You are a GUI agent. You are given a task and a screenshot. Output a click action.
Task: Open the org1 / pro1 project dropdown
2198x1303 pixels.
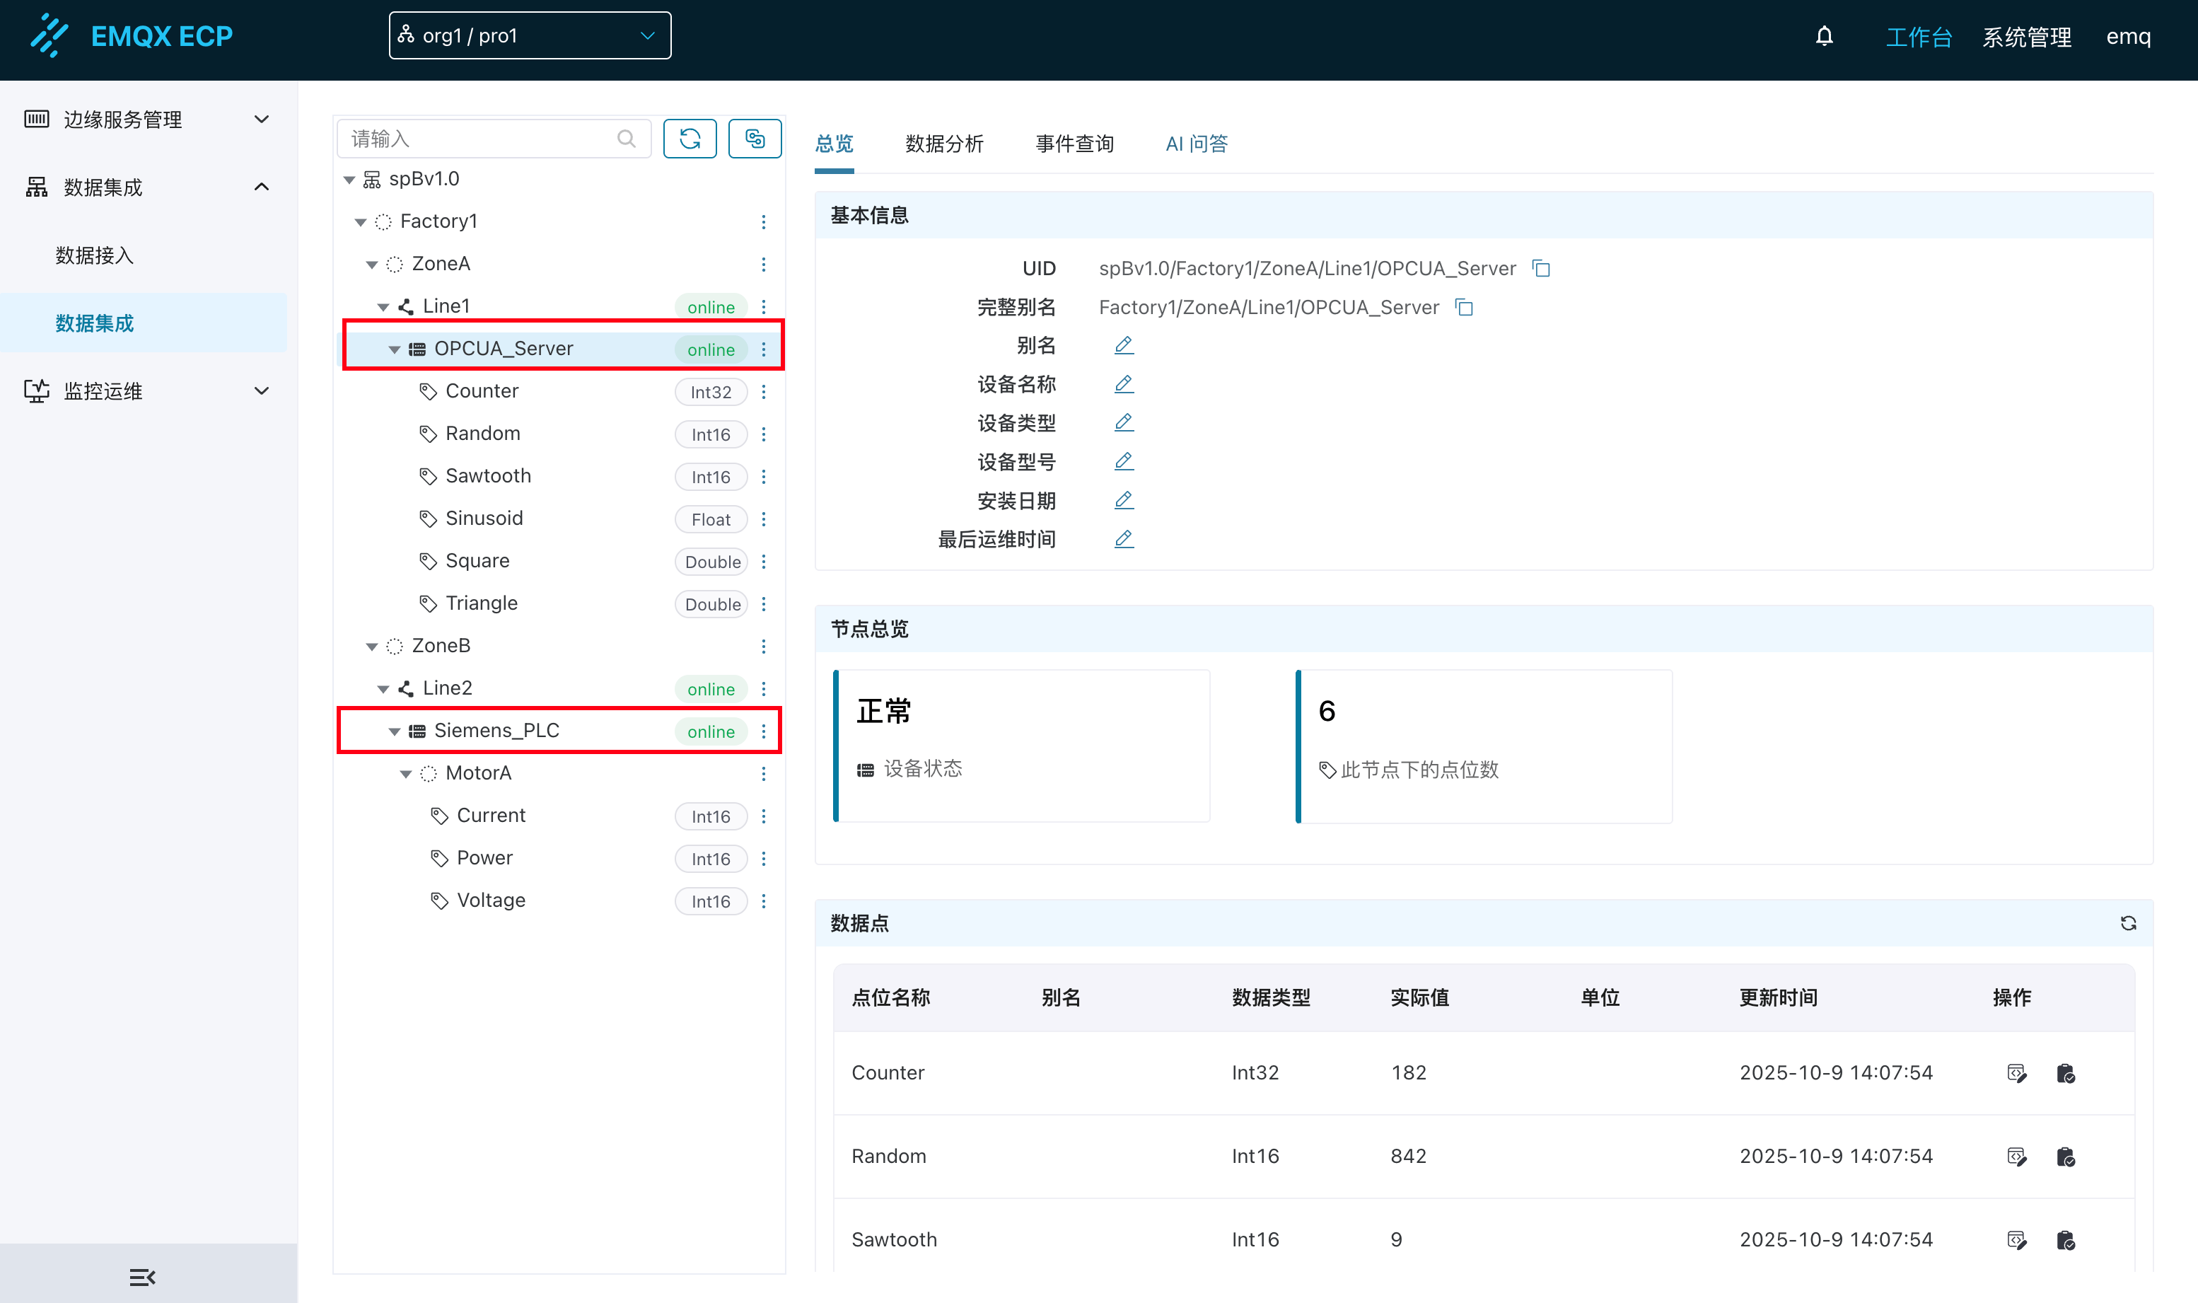coord(529,36)
